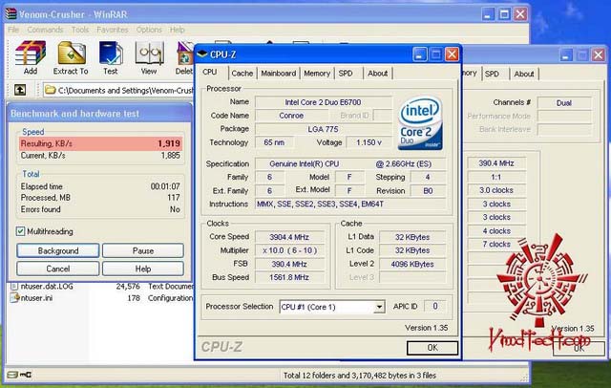
Task: Click the Intel Core 2 Duo logo
Action: pyautogui.click(x=420, y=122)
